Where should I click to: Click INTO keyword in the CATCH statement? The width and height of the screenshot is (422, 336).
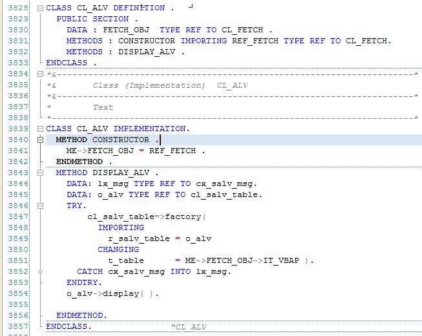pos(180,271)
